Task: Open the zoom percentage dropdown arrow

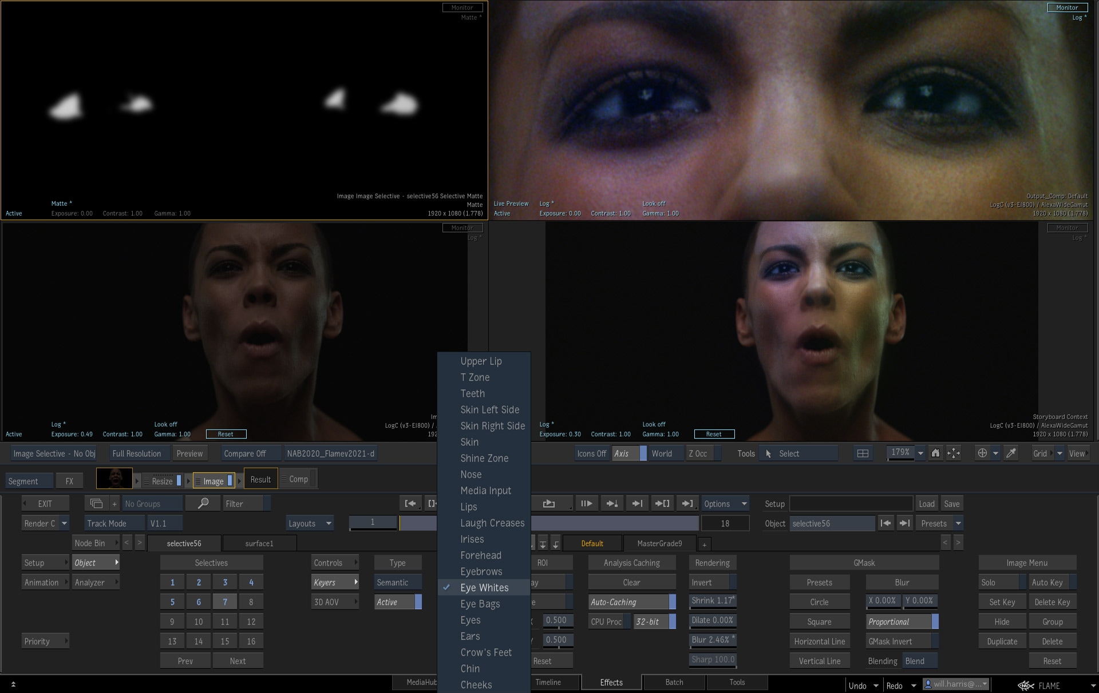Action: [x=920, y=453]
